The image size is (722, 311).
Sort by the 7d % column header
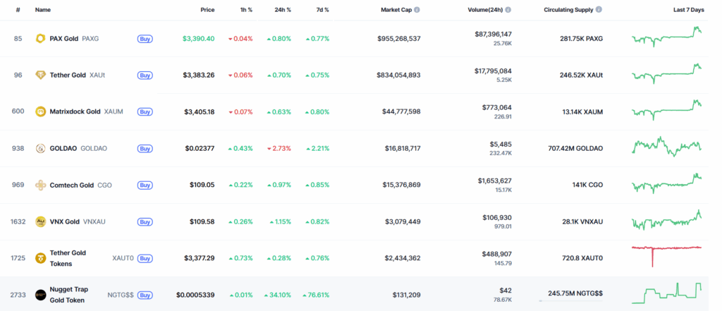tap(322, 10)
